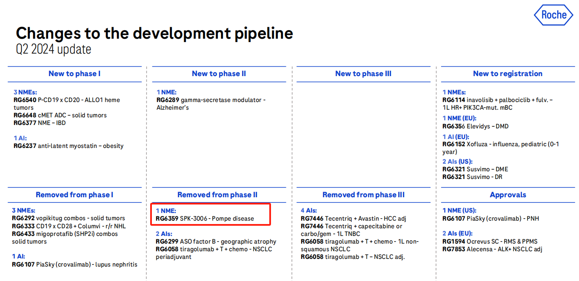Select RG6058 tiragolumab 1L non-squamous NSCLC entry
Image resolution: width=579 pixels, height=281 pixels.
360,245
